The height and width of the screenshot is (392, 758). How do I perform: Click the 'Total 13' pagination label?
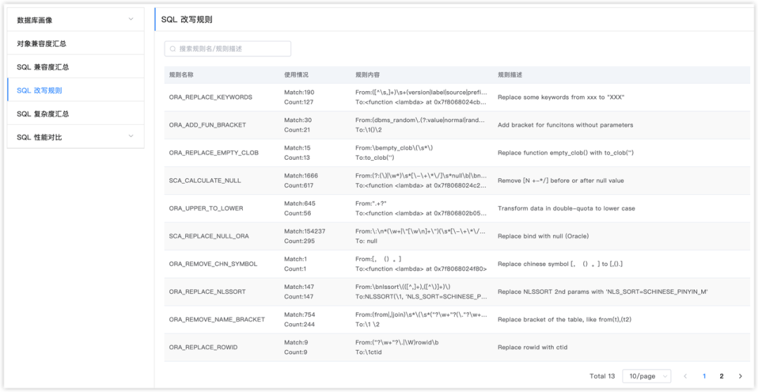(602, 376)
